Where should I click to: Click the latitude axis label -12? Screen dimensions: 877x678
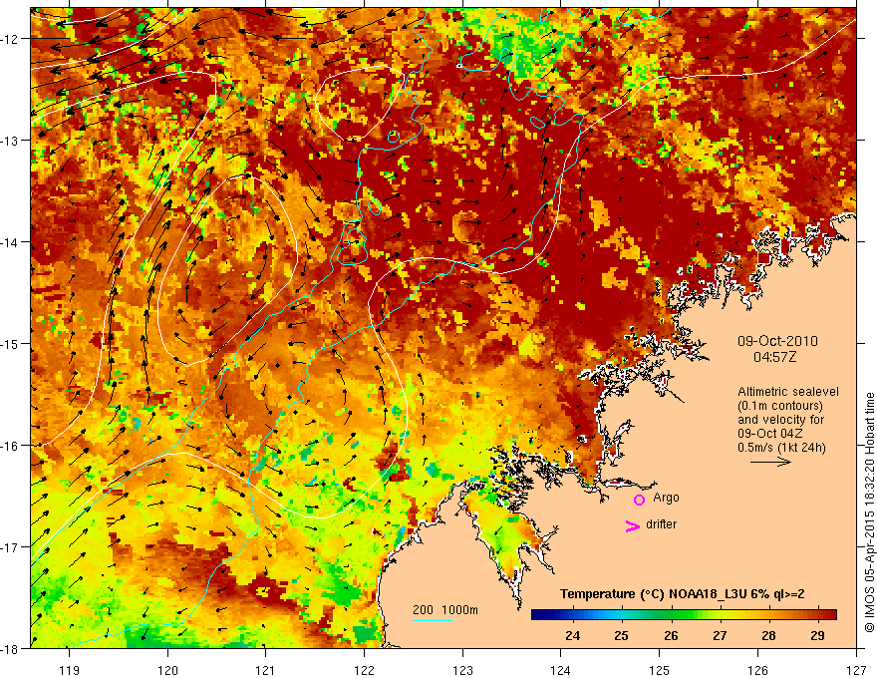(10, 39)
